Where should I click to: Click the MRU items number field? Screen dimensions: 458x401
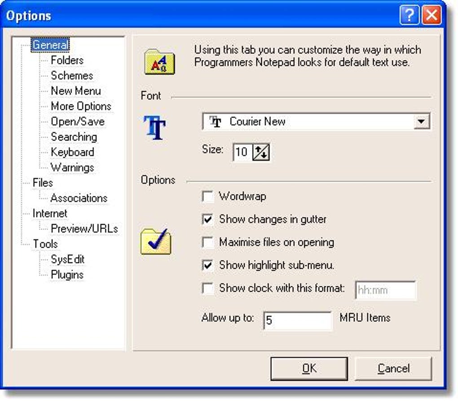(298, 321)
